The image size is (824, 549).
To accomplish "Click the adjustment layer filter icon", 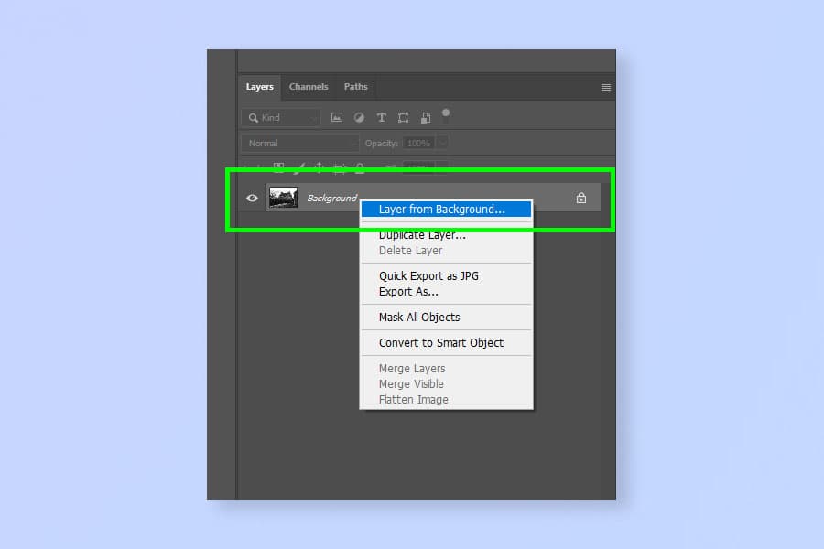I will pyautogui.click(x=359, y=118).
